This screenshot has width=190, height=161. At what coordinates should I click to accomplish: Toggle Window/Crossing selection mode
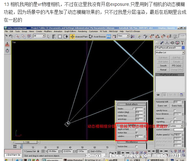[66, 37]
